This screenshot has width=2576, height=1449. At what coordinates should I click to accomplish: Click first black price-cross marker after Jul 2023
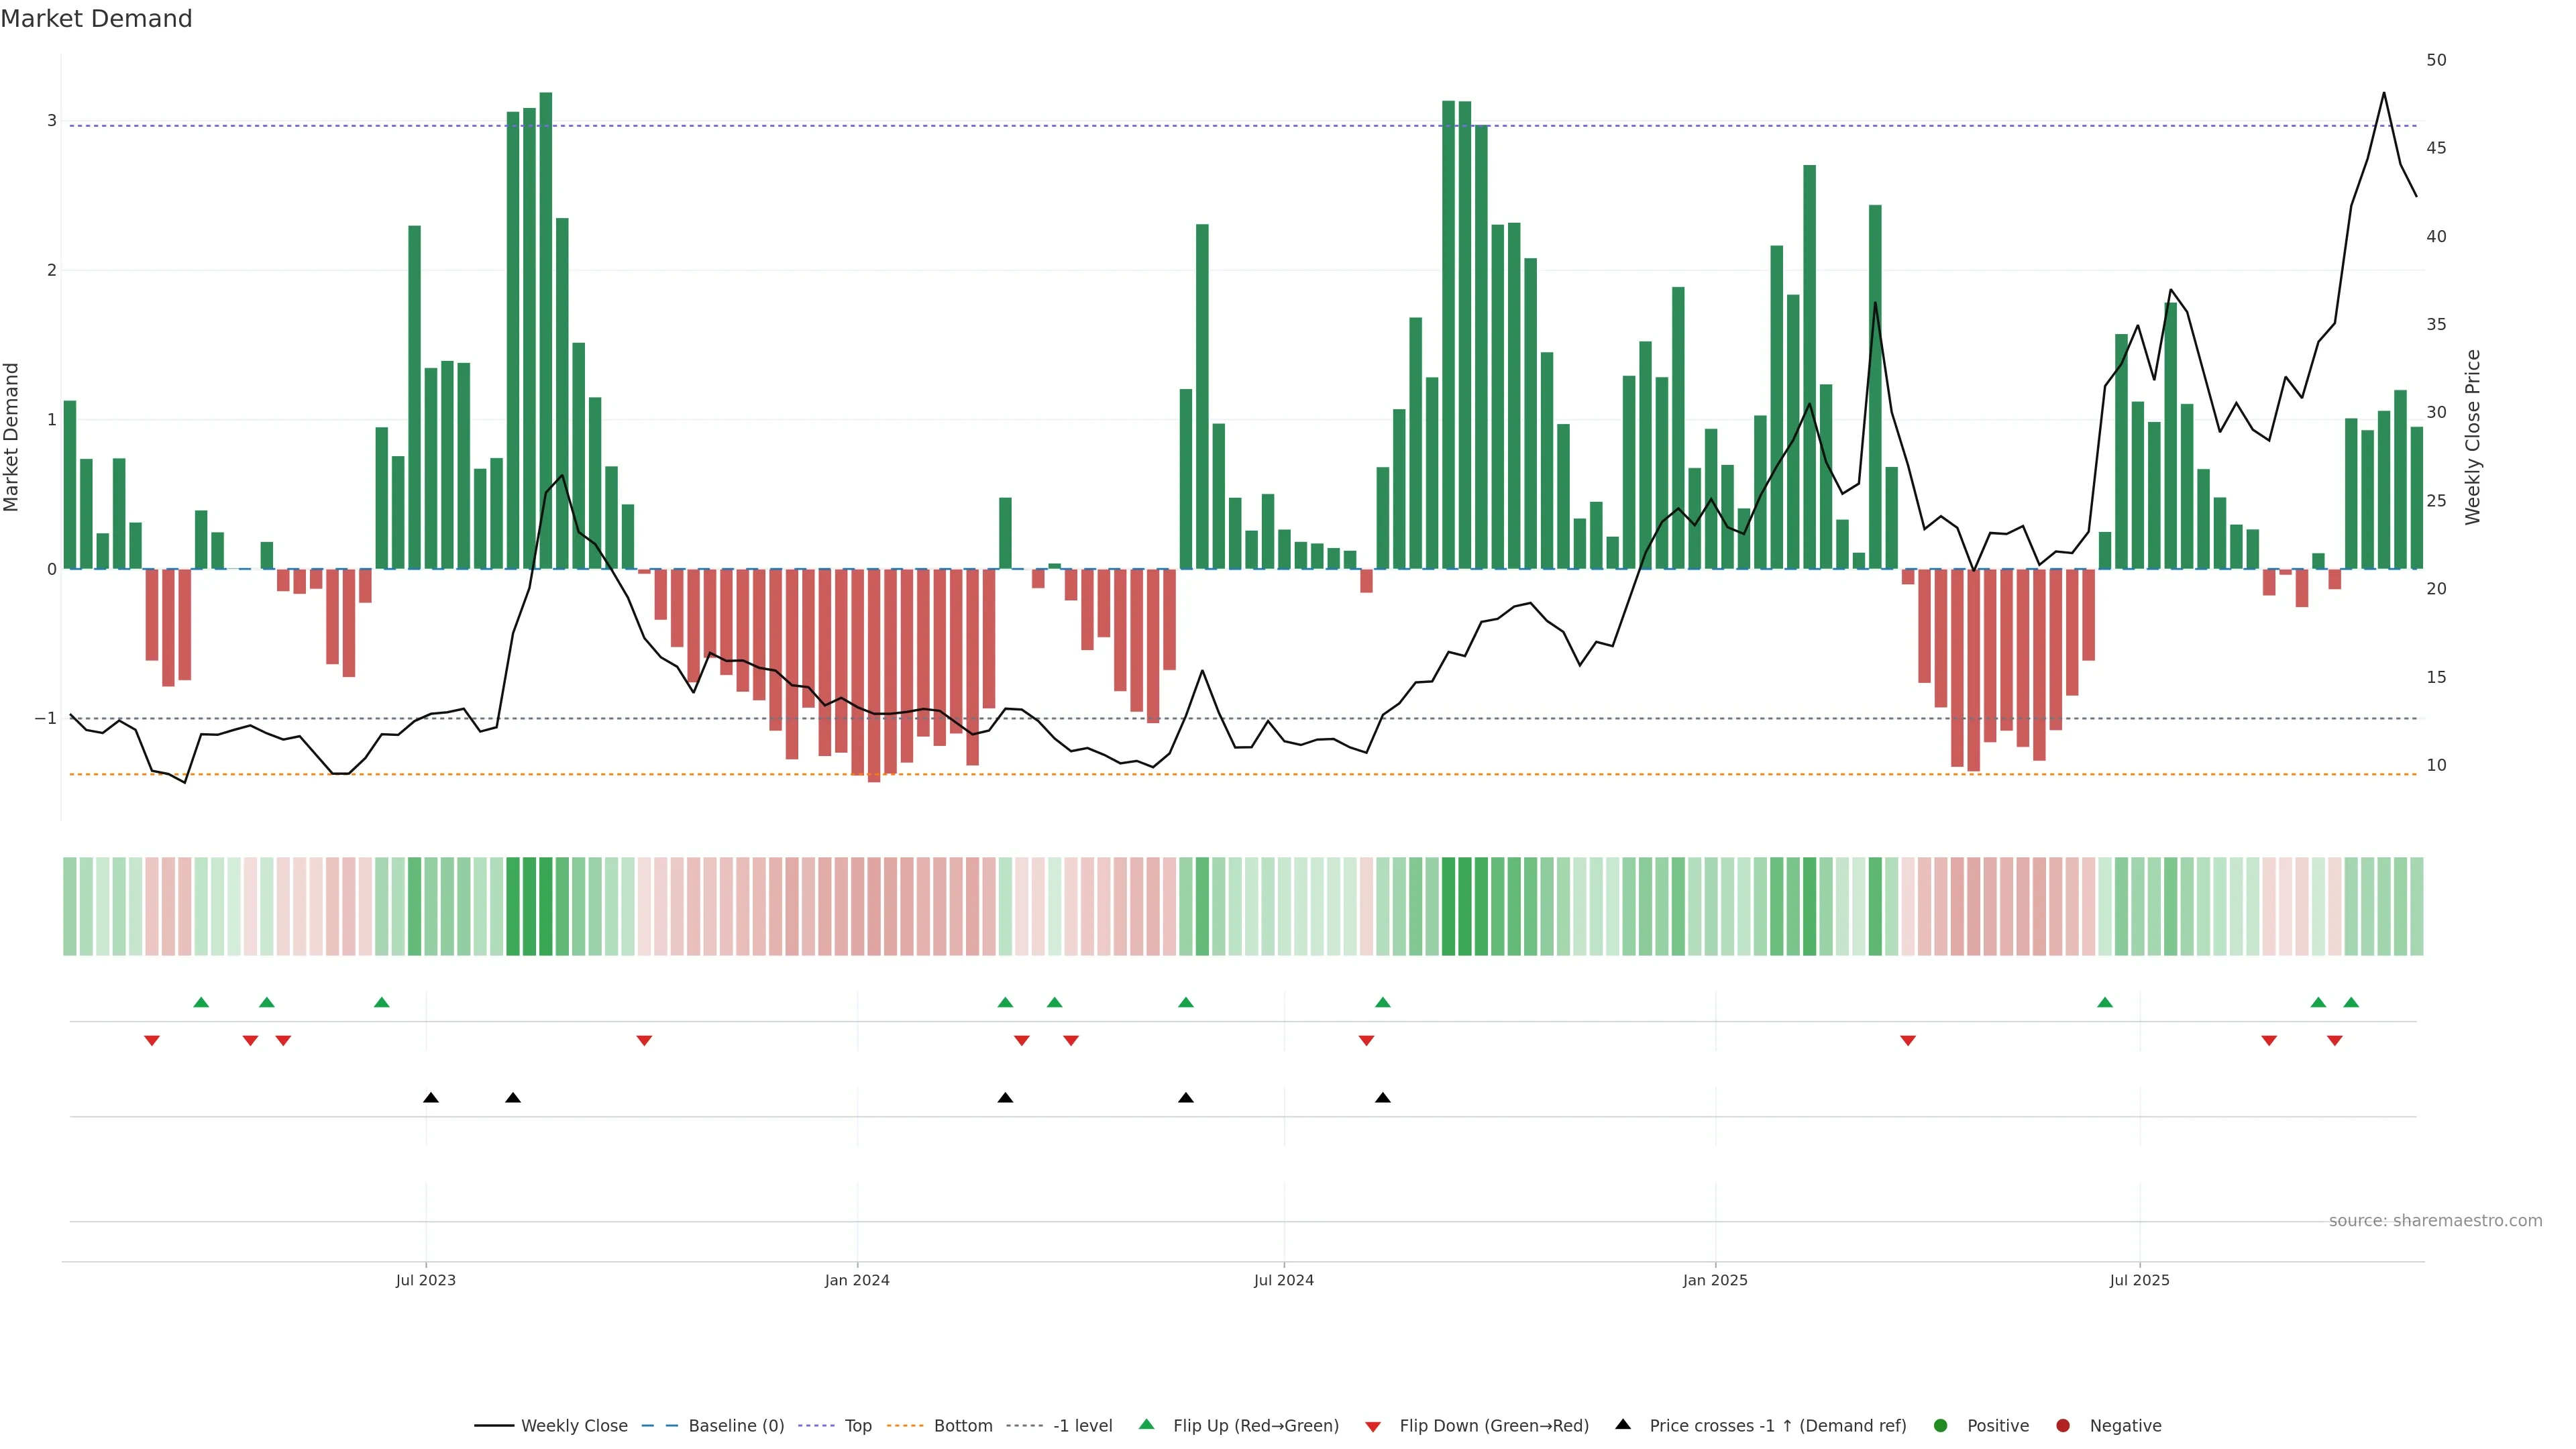click(x=431, y=1098)
